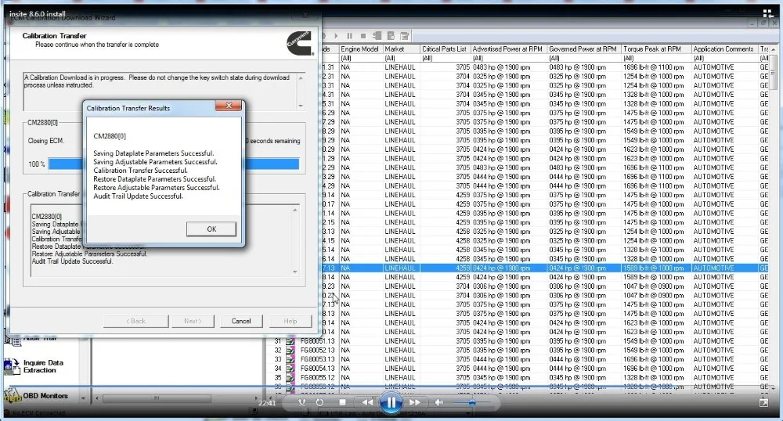
Task: Exit full screen with top-right icon
Action: pyautogui.click(x=763, y=402)
